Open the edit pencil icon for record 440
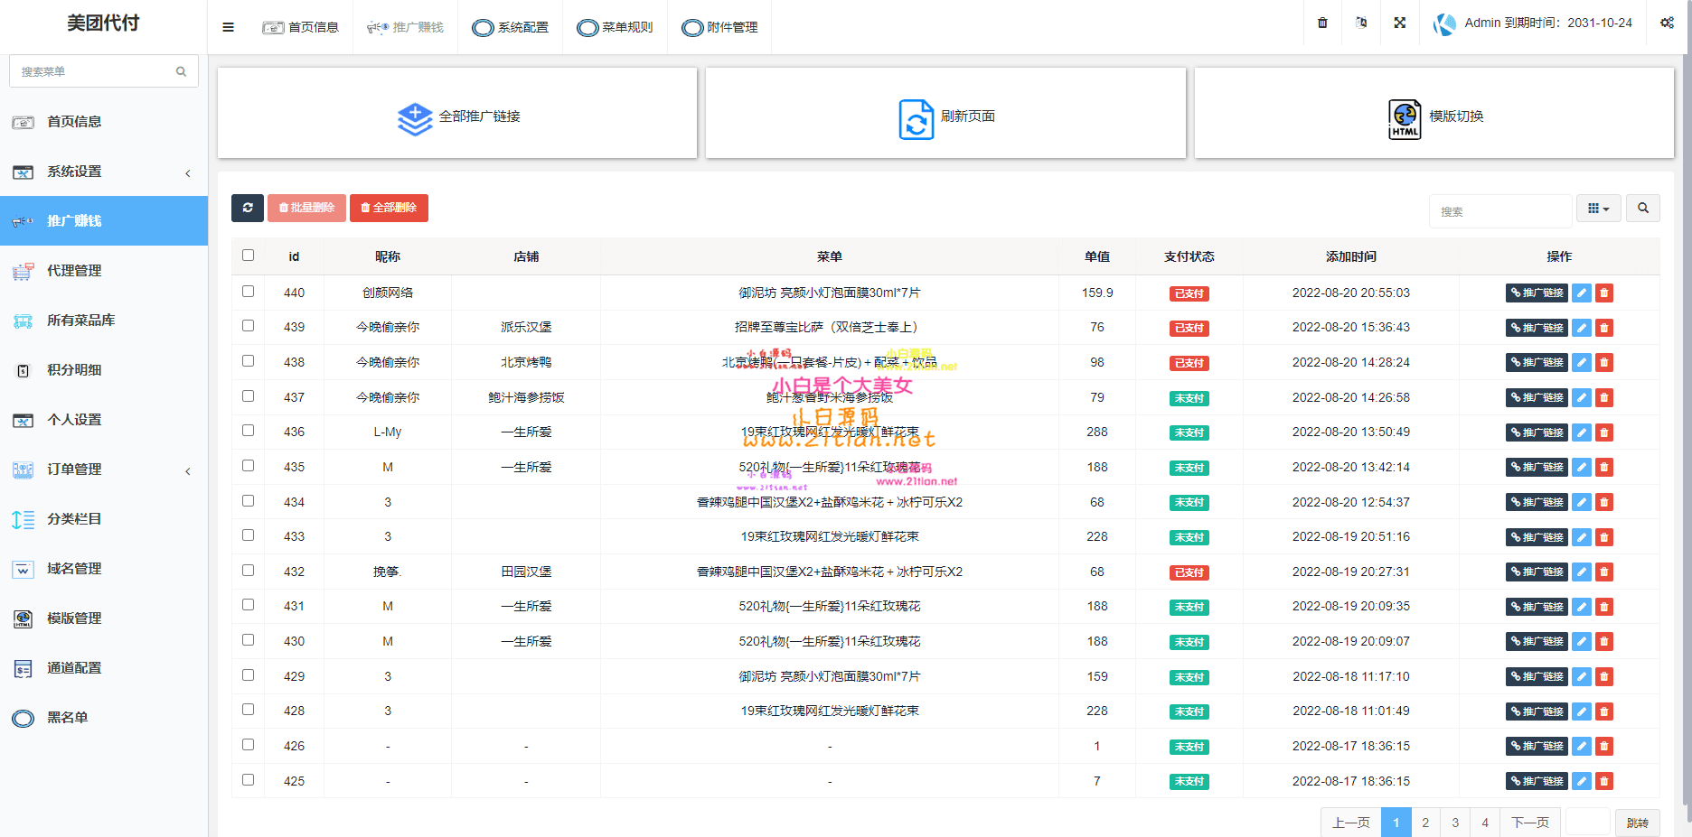Screen dimensions: 1692x837 1581,293
